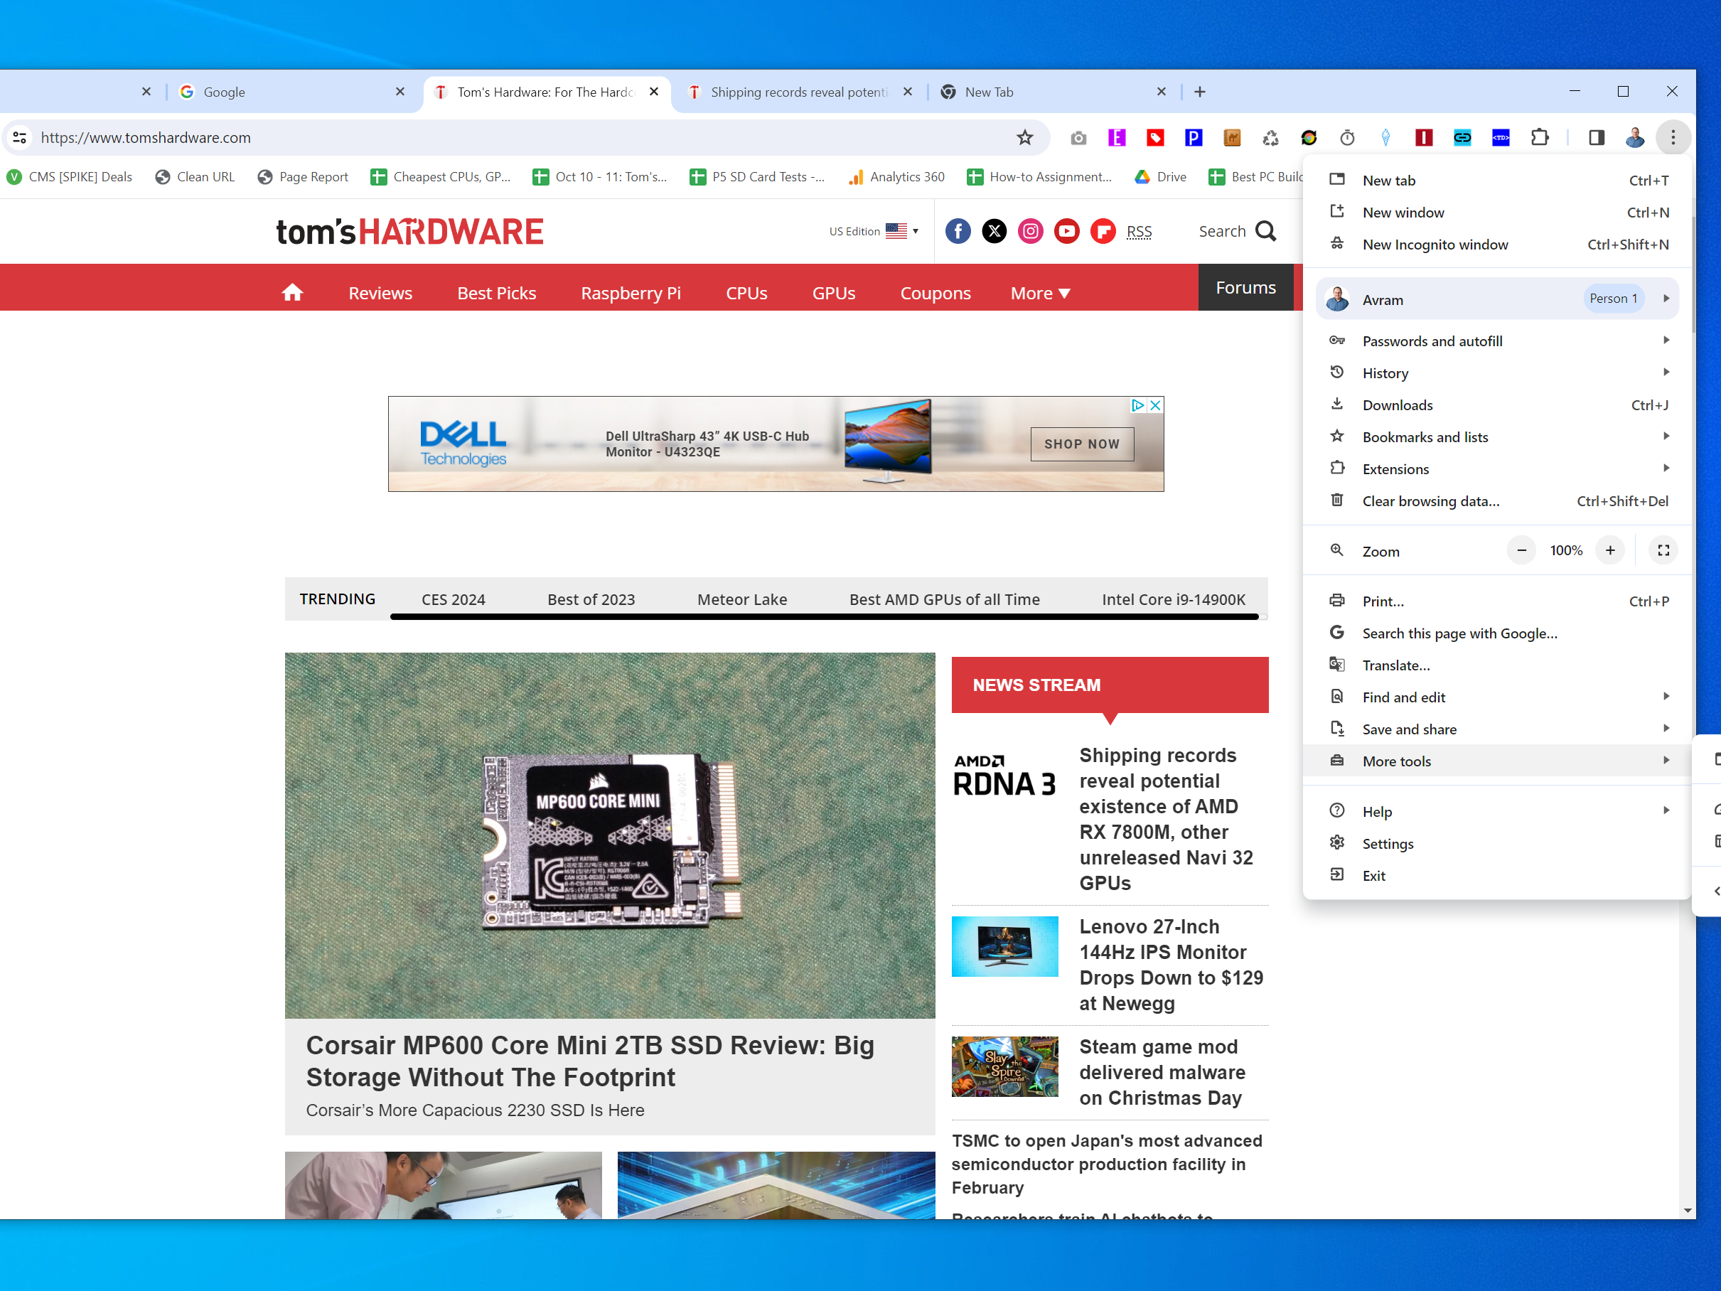This screenshot has height=1291, width=1721.
Task: Open Downloads from the menu
Action: 1498,405
